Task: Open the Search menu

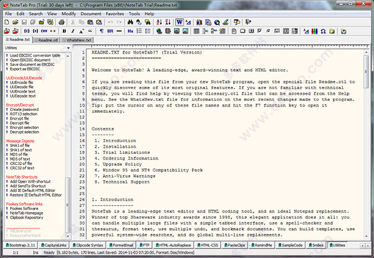Action: [36, 14]
